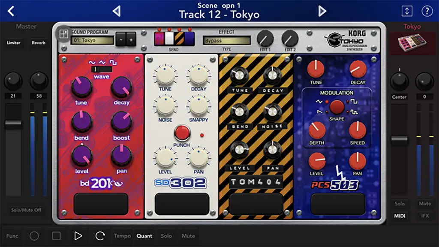
Task: Click the circular record button
Action: pos(34,236)
